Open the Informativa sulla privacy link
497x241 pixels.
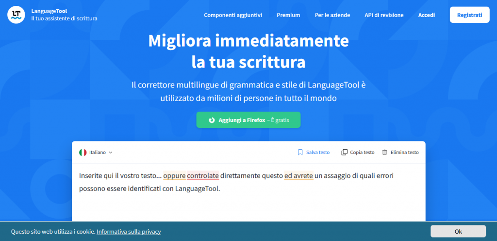tap(129, 232)
